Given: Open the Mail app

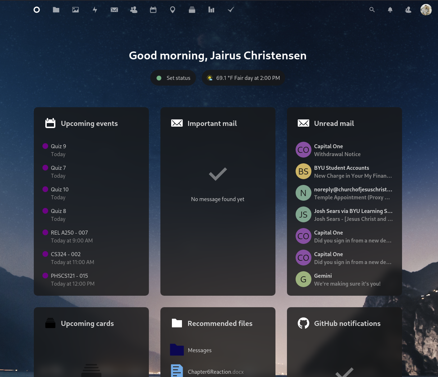Looking at the screenshot, I should [114, 10].
